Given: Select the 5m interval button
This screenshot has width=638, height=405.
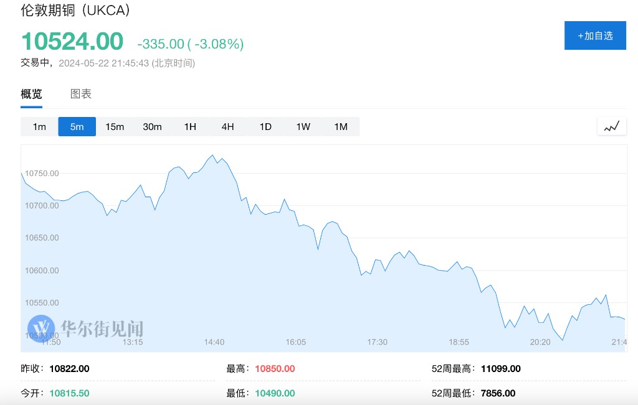Looking at the screenshot, I should click(77, 127).
